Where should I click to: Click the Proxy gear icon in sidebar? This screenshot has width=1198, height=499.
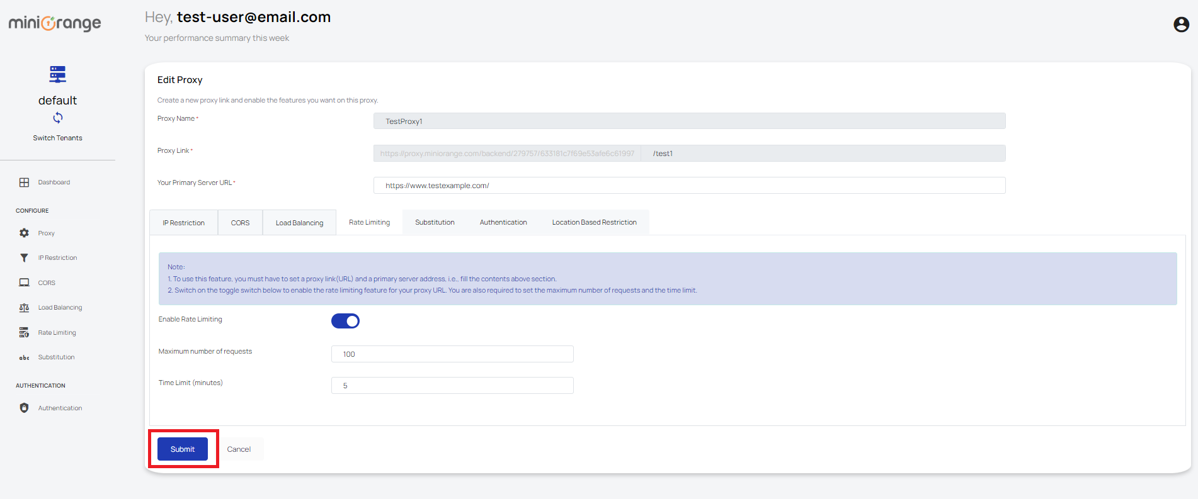(24, 233)
